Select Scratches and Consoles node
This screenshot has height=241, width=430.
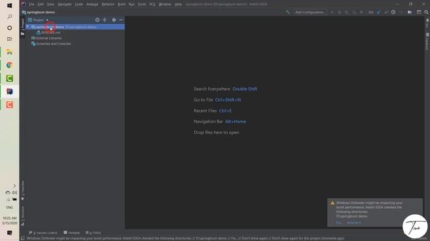coord(51,44)
